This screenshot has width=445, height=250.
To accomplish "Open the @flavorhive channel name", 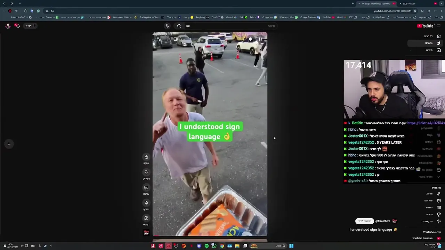I will [x=383, y=221].
